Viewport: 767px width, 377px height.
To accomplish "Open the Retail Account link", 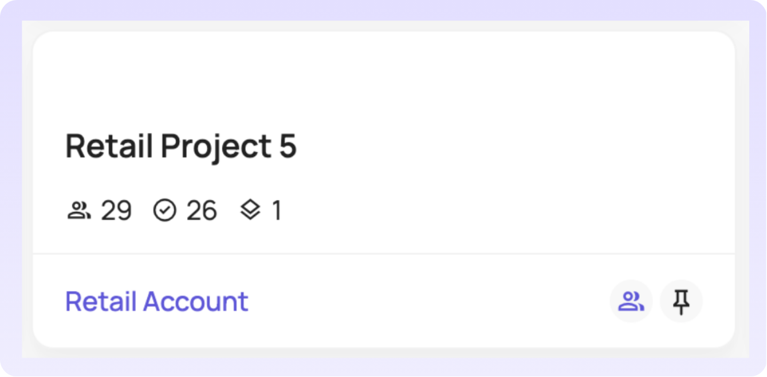I will 156,301.
